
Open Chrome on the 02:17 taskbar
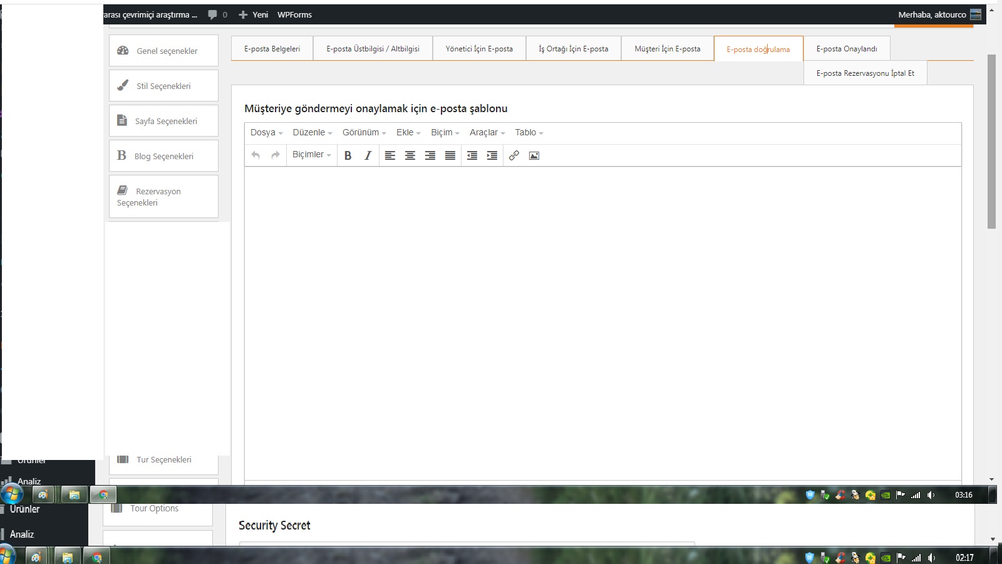[x=97, y=557]
